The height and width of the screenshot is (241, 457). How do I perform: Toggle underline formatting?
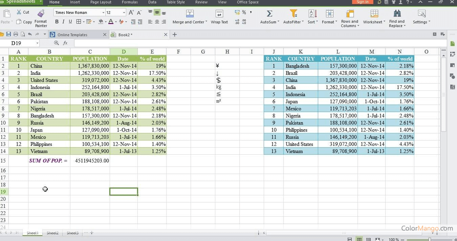pyautogui.click(x=70, y=22)
